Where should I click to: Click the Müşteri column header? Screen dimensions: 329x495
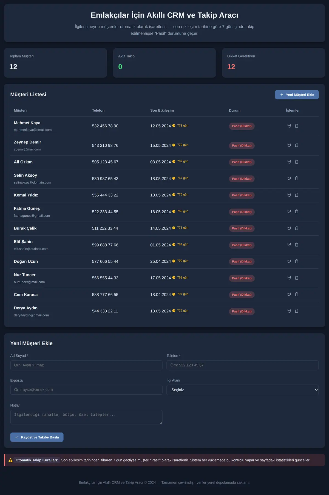point(20,110)
